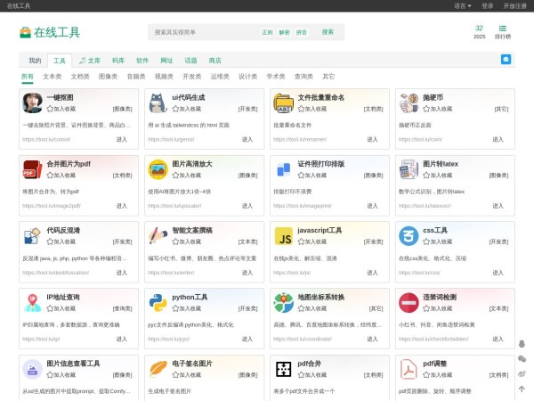The image size is (534, 401).
Task: Toggle 加入收藏 star for 图片高清放大
Action: pos(175,176)
